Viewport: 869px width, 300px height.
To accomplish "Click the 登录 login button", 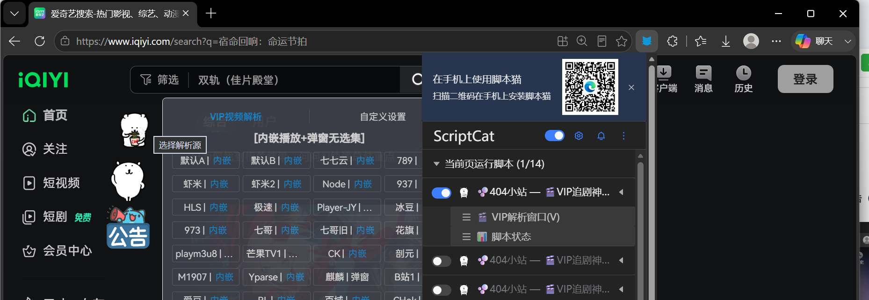I will click(x=805, y=79).
